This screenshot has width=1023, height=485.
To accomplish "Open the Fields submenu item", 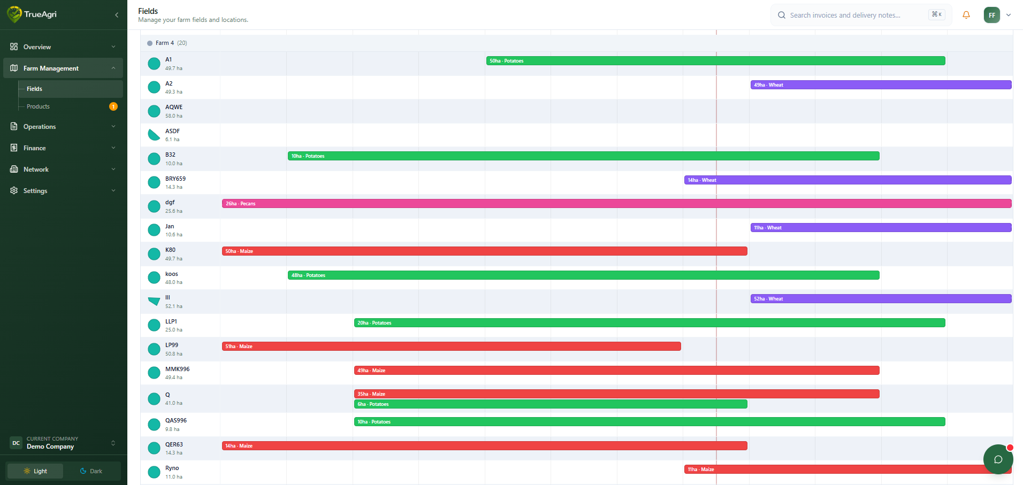I will point(71,89).
